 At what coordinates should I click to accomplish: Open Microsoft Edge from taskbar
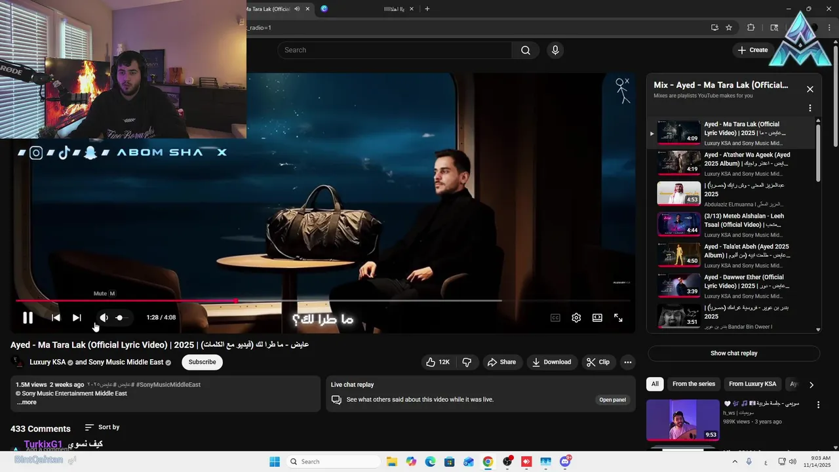coord(430,462)
